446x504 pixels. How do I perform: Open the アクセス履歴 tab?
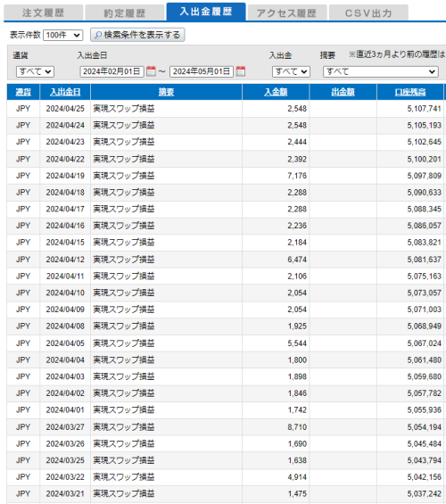point(287,12)
